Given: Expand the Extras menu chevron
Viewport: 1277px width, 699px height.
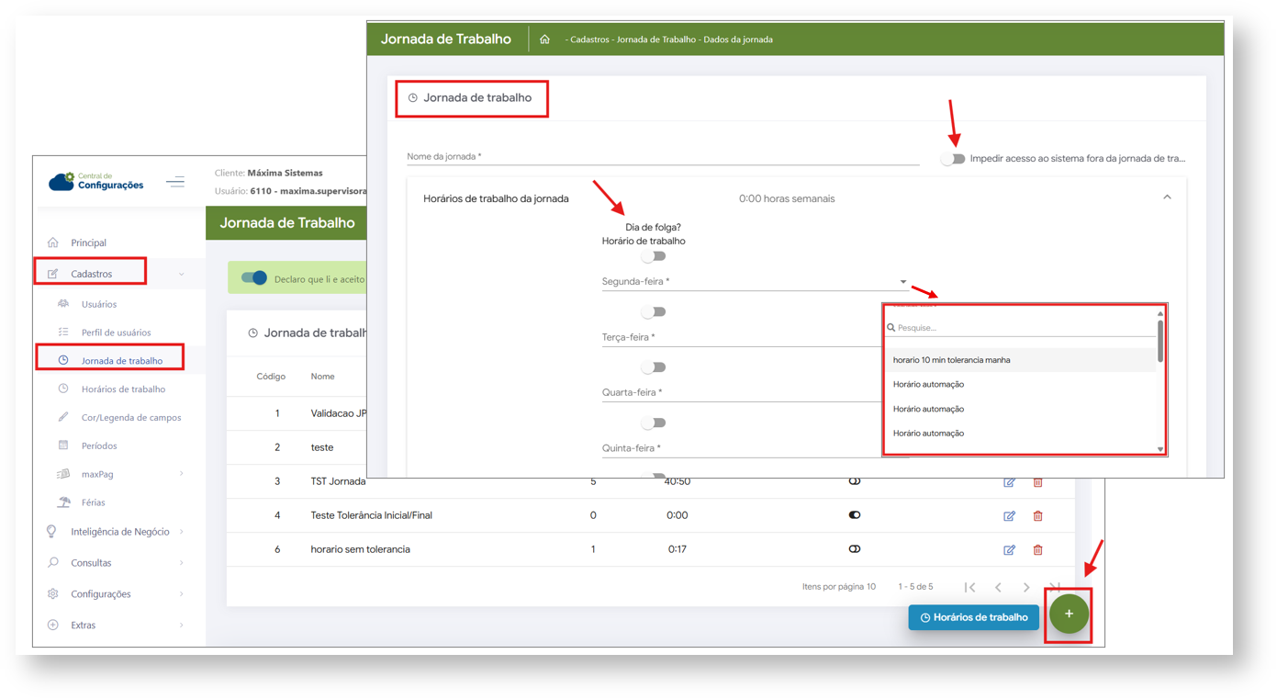Looking at the screenshot, I should pos(182,626).
